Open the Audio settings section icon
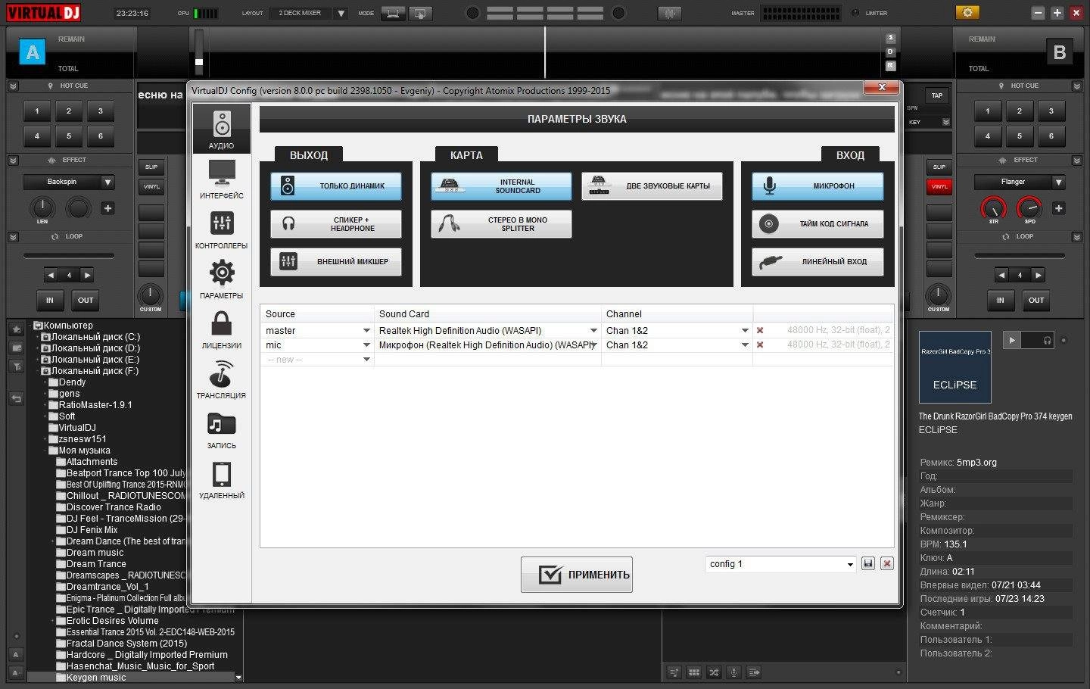The width and height of the screenshot is (1090, 689). 221,128
